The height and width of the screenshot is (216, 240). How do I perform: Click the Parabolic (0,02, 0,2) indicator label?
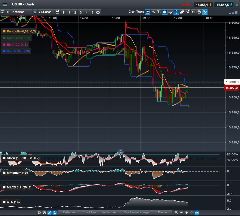tap(21, 31)
